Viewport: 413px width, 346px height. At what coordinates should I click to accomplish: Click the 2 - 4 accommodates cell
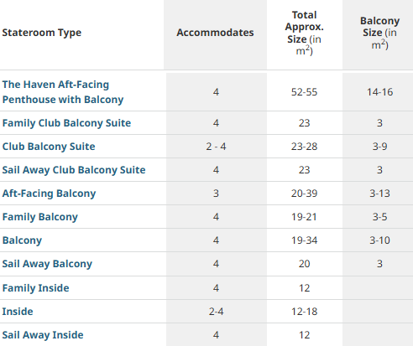(216, 147)
